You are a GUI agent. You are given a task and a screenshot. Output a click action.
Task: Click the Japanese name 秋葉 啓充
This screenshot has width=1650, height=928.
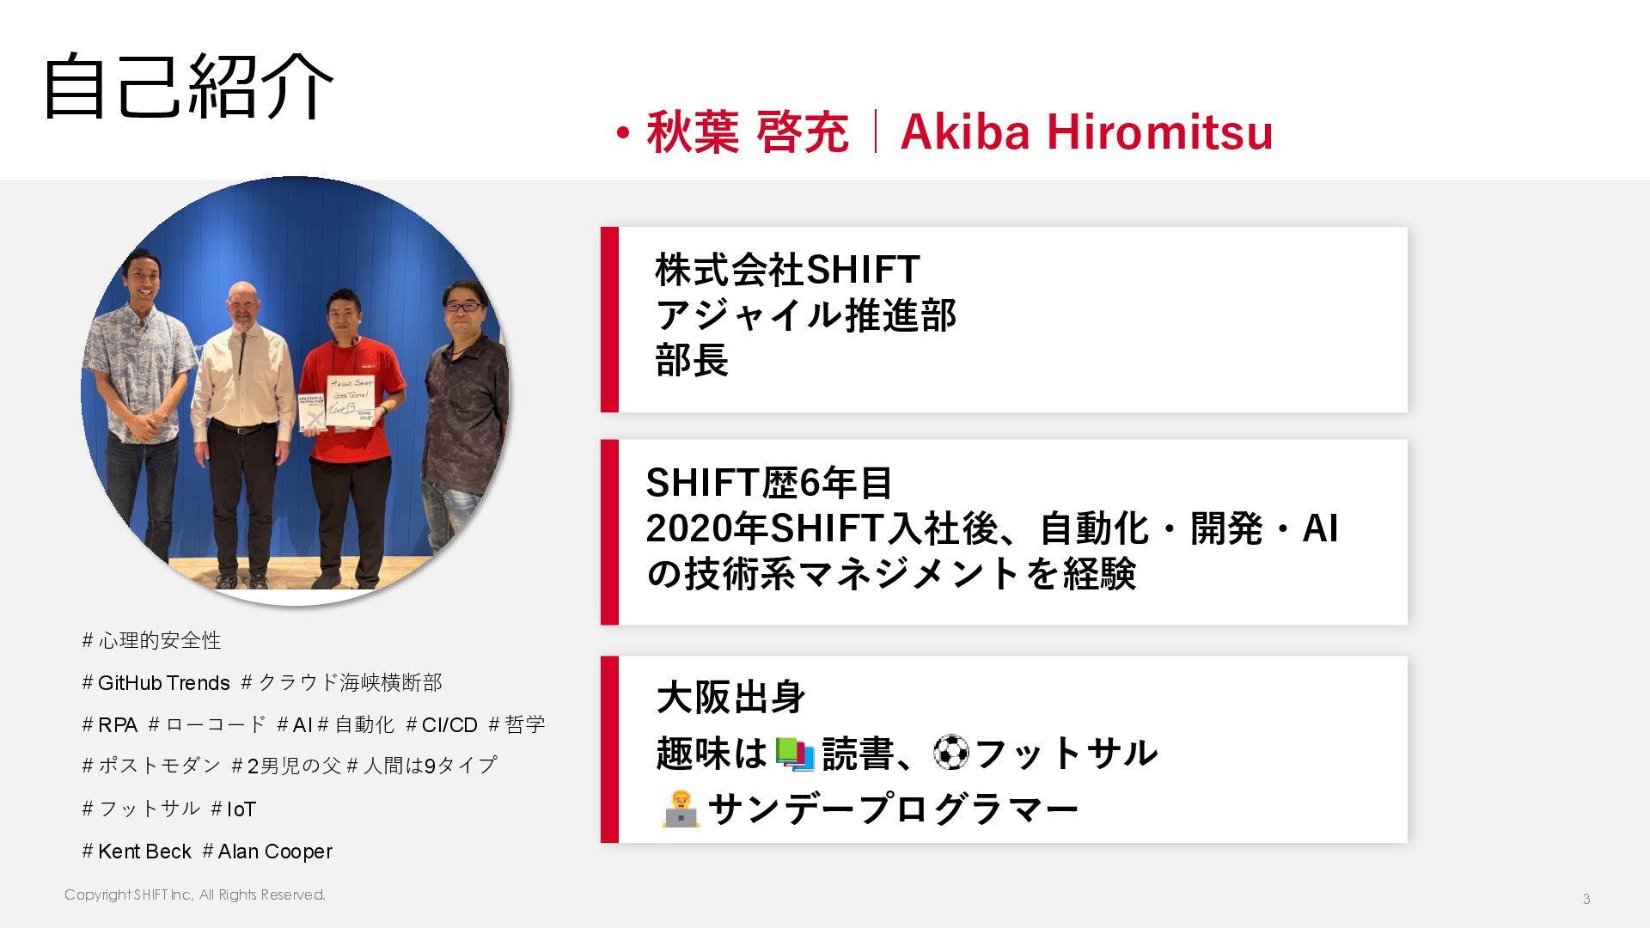[747, 133]
